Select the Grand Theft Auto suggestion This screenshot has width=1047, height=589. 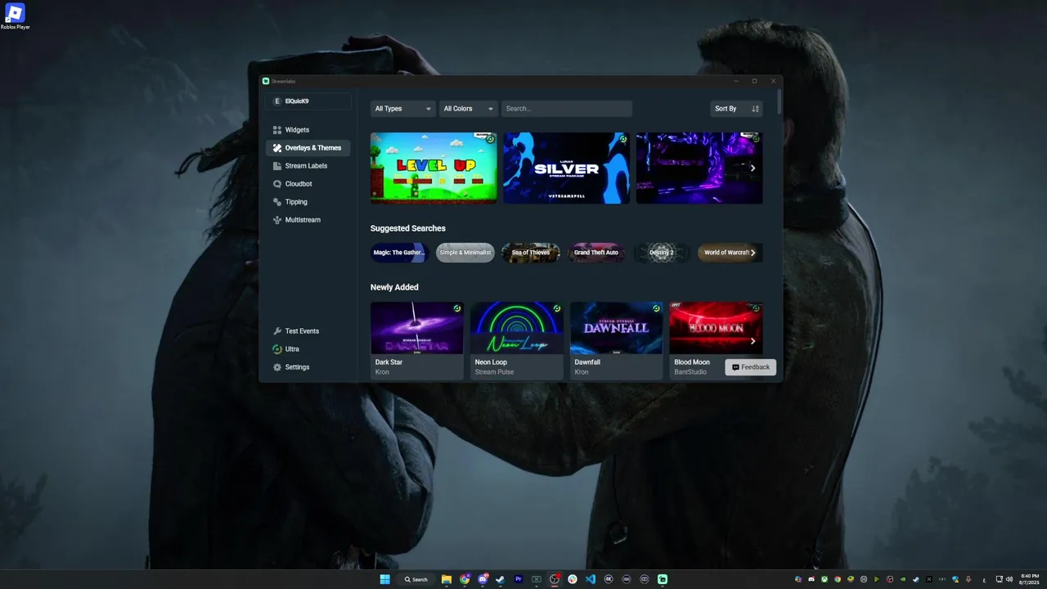pyautogui.click(x=596, y=253)
